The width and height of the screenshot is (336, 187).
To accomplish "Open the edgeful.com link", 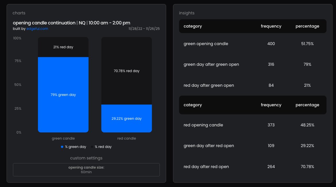I will [x=37, y=29].
